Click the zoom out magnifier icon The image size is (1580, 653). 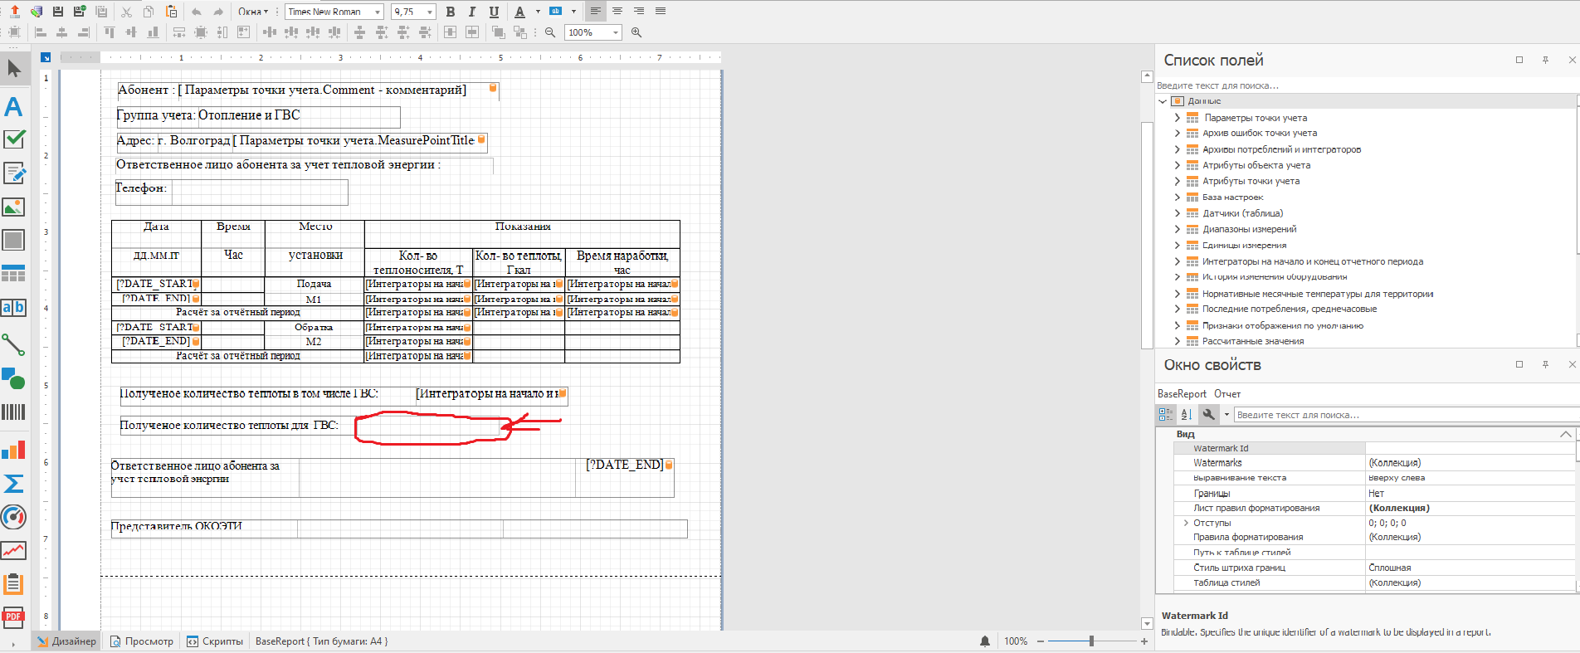[x=550, y=32]
